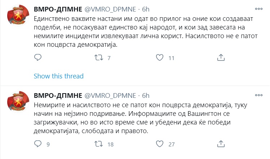Screen dimensions: 270x159
Task: Open second tweet text about Вашингтон
Action: [x=140, y=118]
